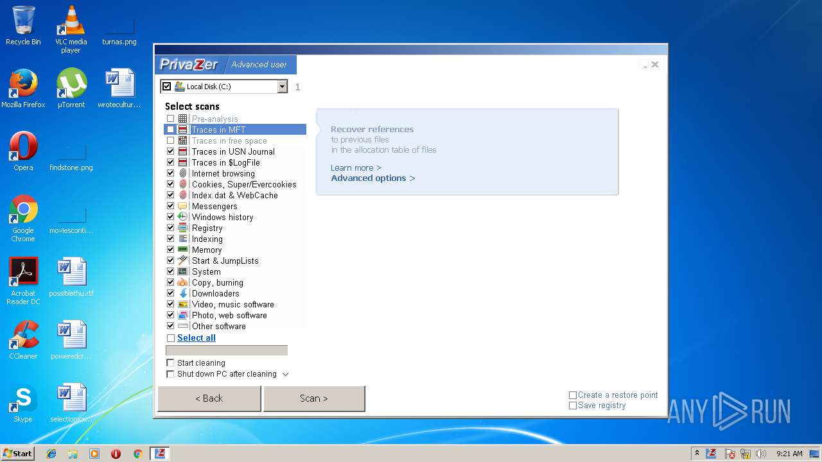Screen dimensions: 822x462
Task: Expand shut down options chevron
Action: click(286, 374)
